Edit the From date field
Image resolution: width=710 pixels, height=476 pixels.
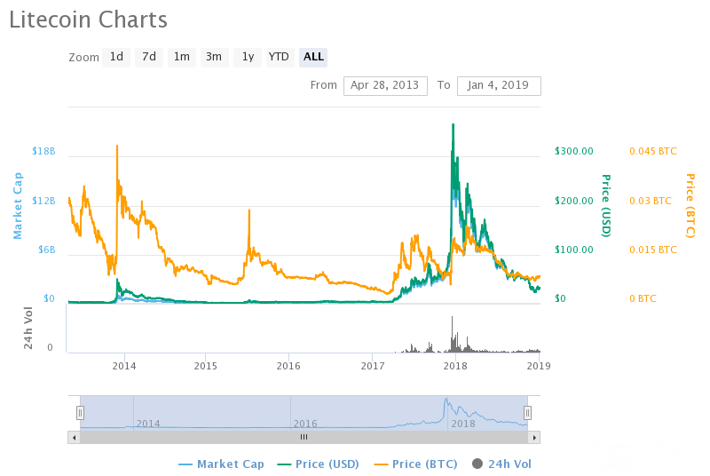tap(385, 85)
